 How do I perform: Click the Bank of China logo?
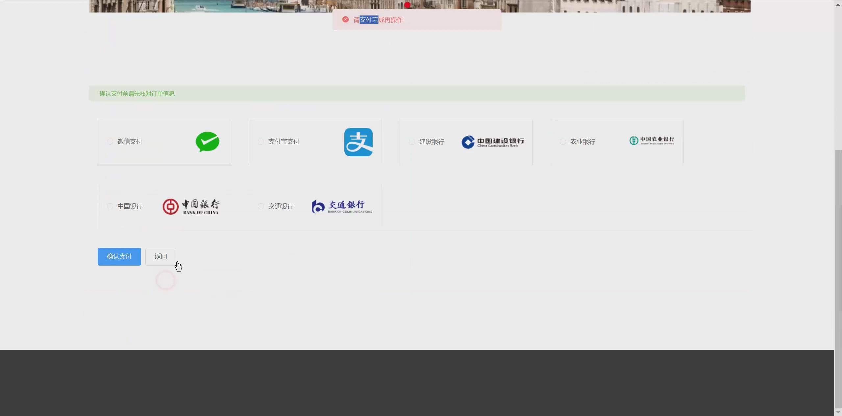(191, 207)
